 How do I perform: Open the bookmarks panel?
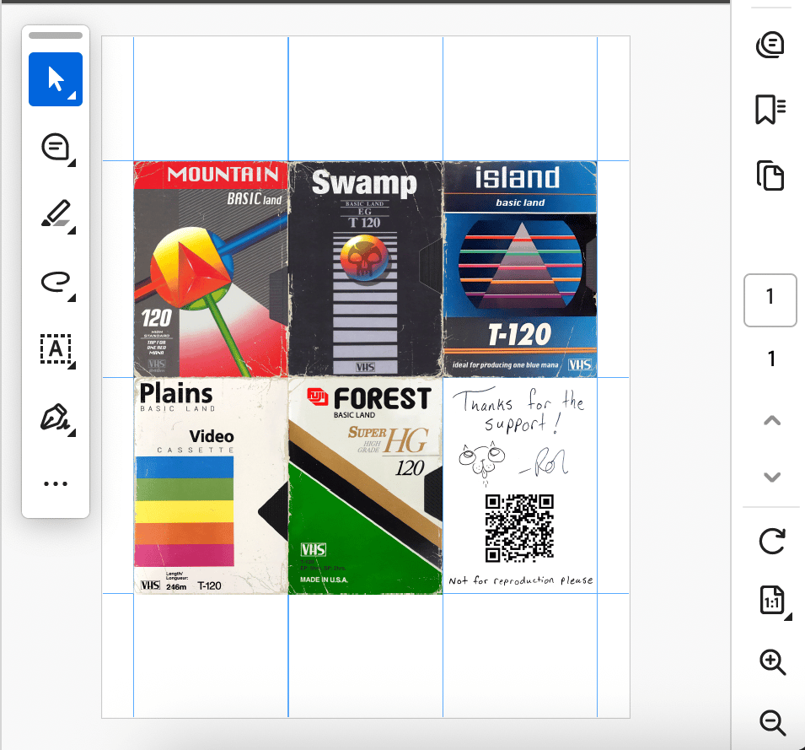pos(770,110)
